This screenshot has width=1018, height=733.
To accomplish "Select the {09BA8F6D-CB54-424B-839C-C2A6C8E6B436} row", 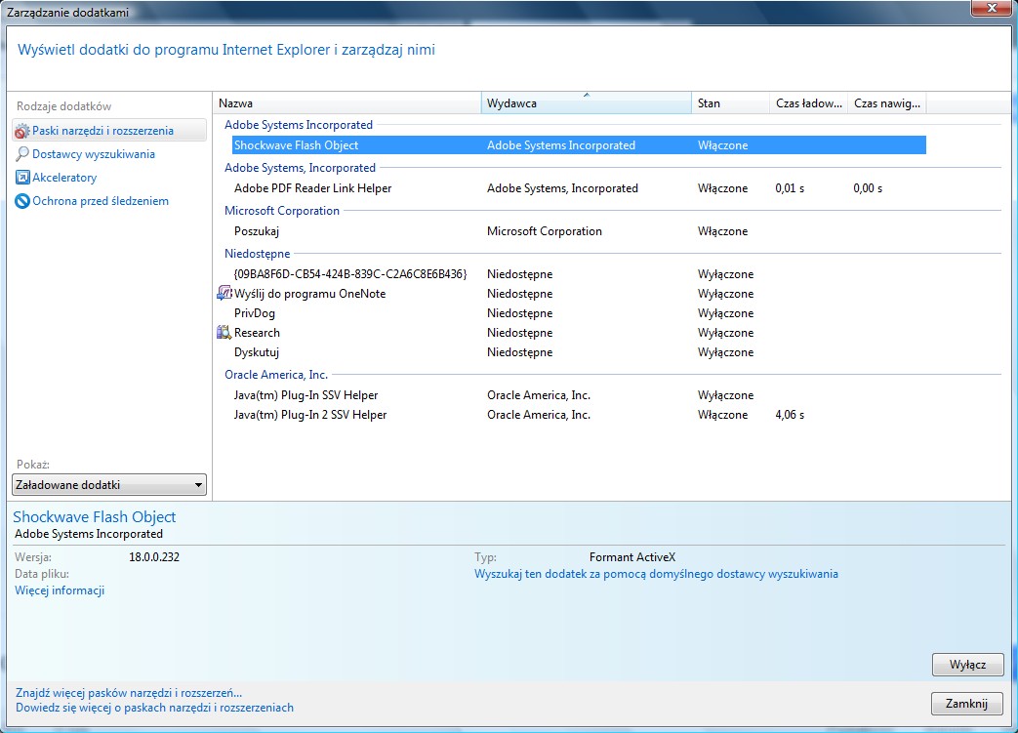I will coord(579,274).
